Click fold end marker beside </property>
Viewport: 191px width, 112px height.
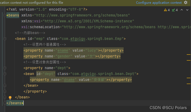[x=5, y=91]
